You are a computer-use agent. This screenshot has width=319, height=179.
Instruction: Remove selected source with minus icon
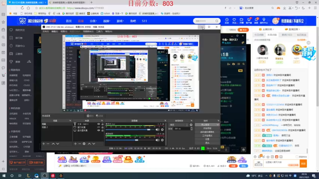point(79,144)
